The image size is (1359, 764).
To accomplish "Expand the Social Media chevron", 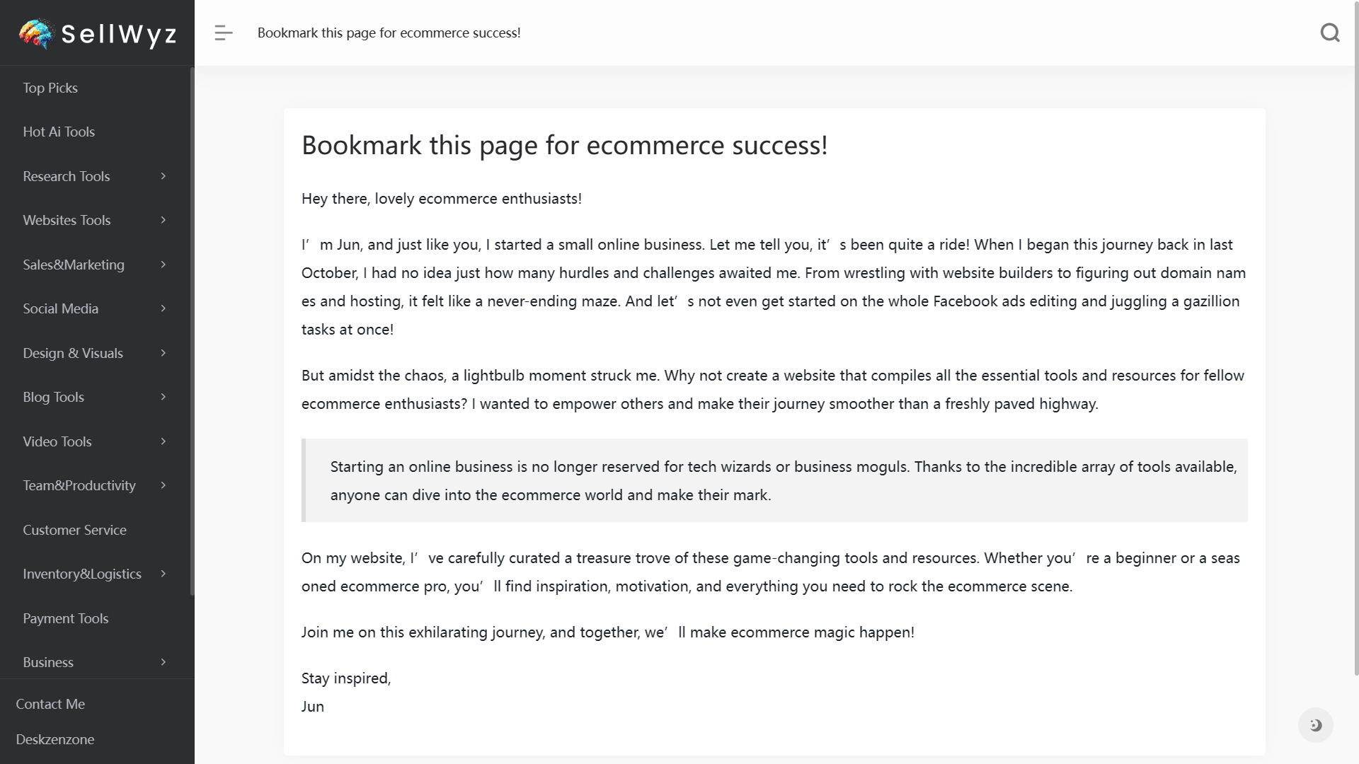I will (164, 308).
